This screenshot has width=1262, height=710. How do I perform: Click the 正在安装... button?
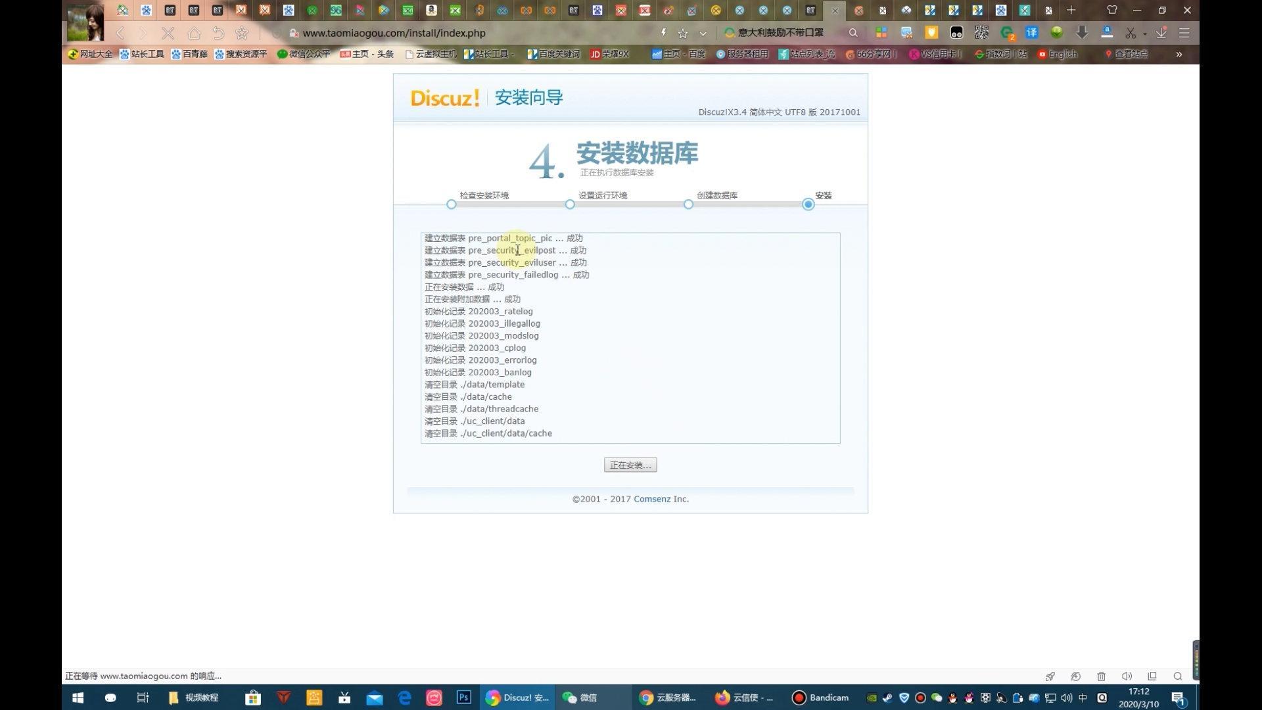630,465
